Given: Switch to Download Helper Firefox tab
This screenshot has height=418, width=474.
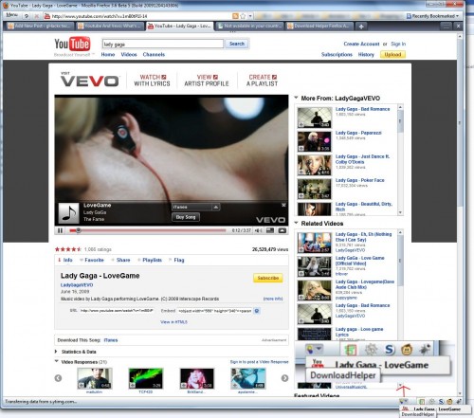Looking at the screenshot, I should [x=319, y=27].
